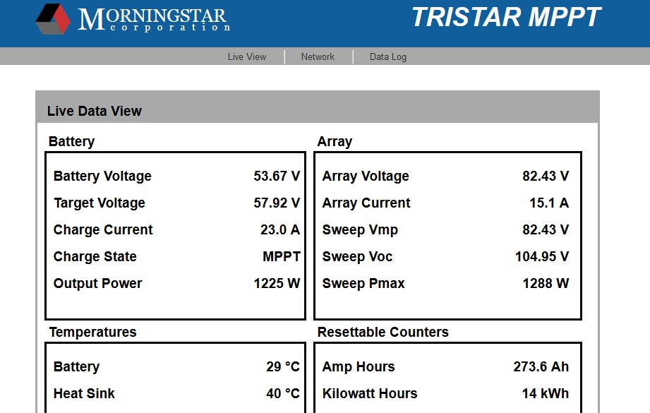Select the Sweep Vmp 82.43 V value
Screen dimensions: 650x413
tap(546, 229)
